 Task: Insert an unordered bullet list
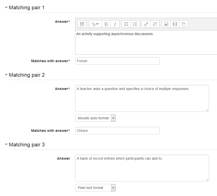(x=126, y=24)
